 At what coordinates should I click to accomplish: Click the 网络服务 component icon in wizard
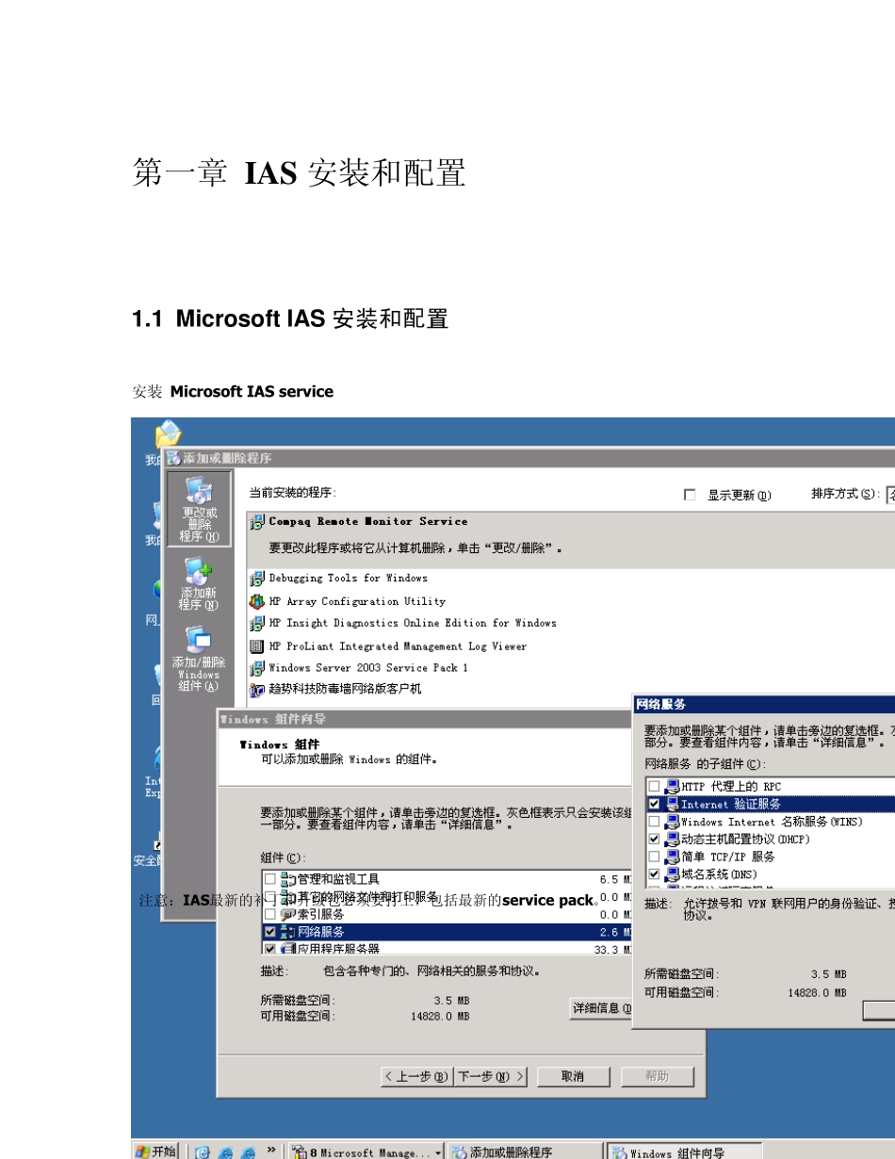(x=288, y=932)
